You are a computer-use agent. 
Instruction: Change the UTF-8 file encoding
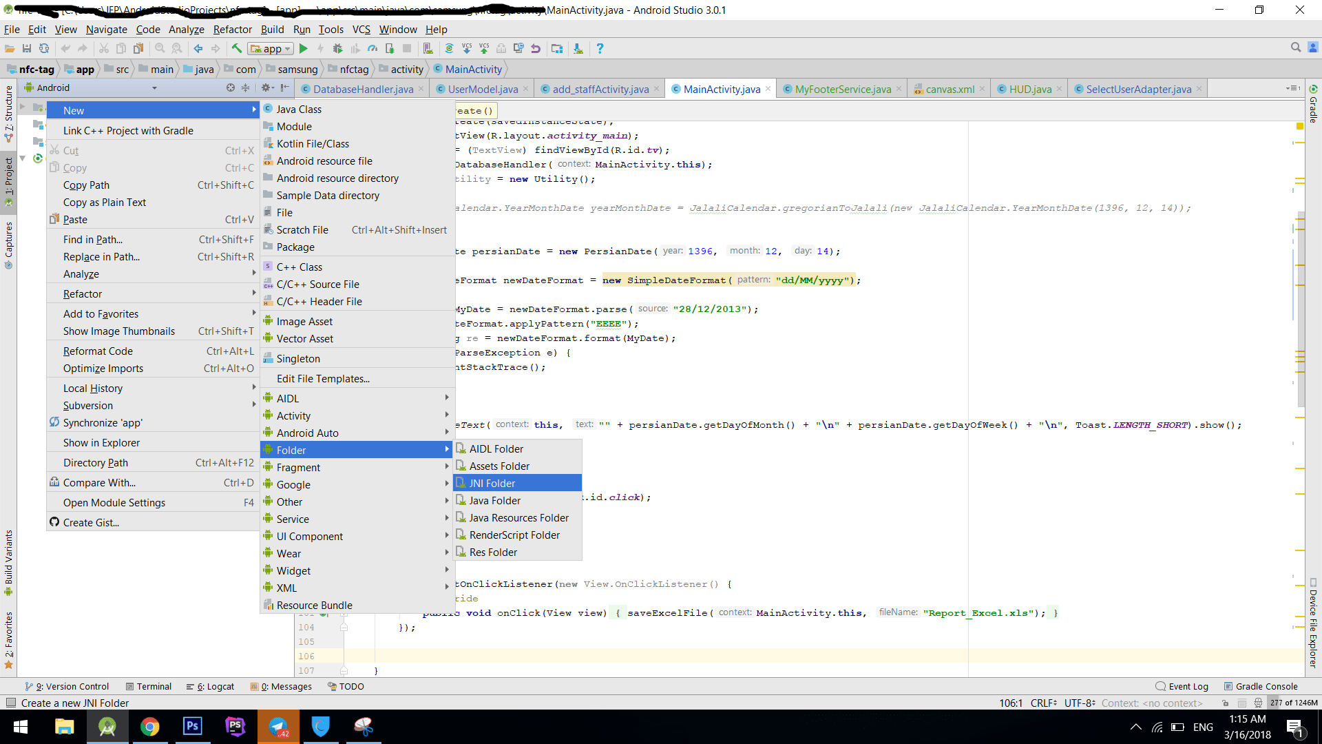(1080, 703)
